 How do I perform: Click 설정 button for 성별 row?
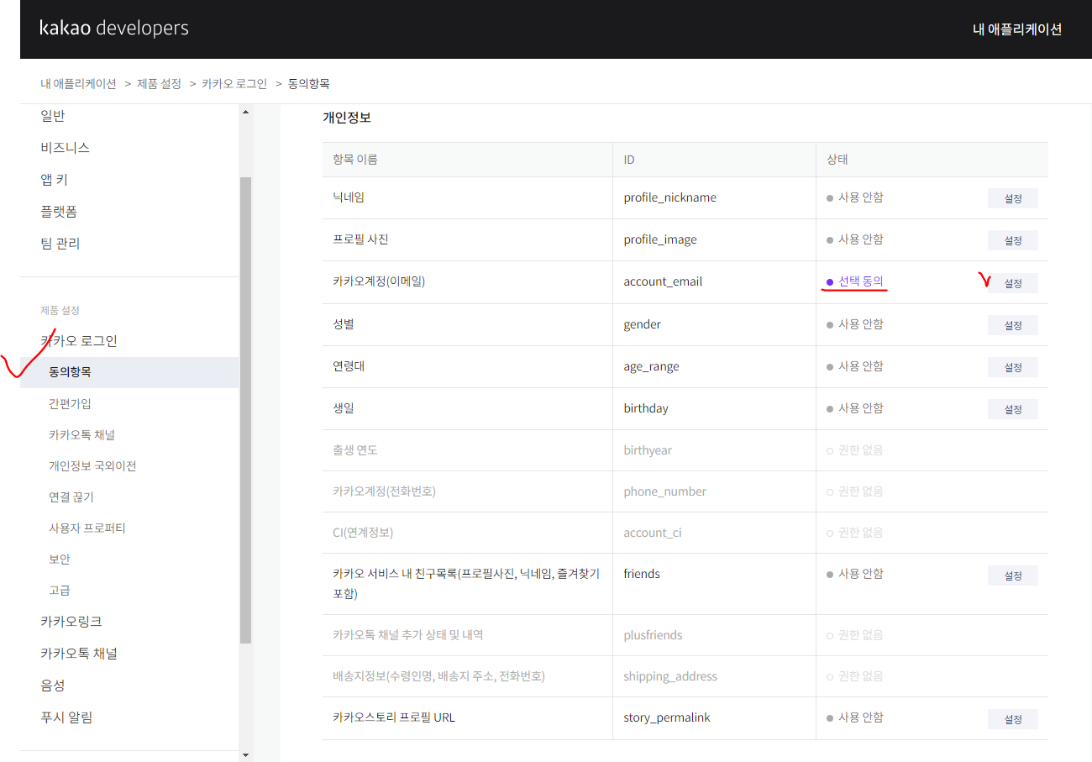[x=1013, y=325]
